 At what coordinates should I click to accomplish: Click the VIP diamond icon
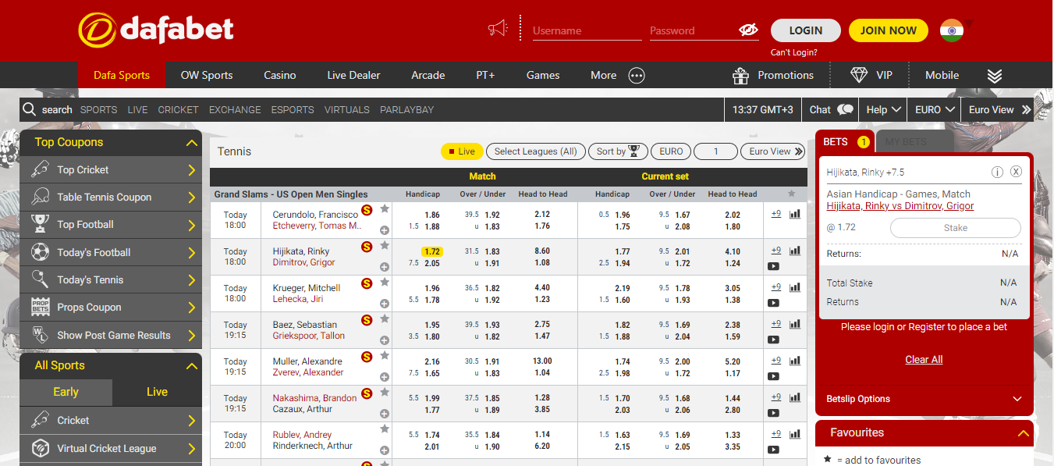[x=859, y=76]
